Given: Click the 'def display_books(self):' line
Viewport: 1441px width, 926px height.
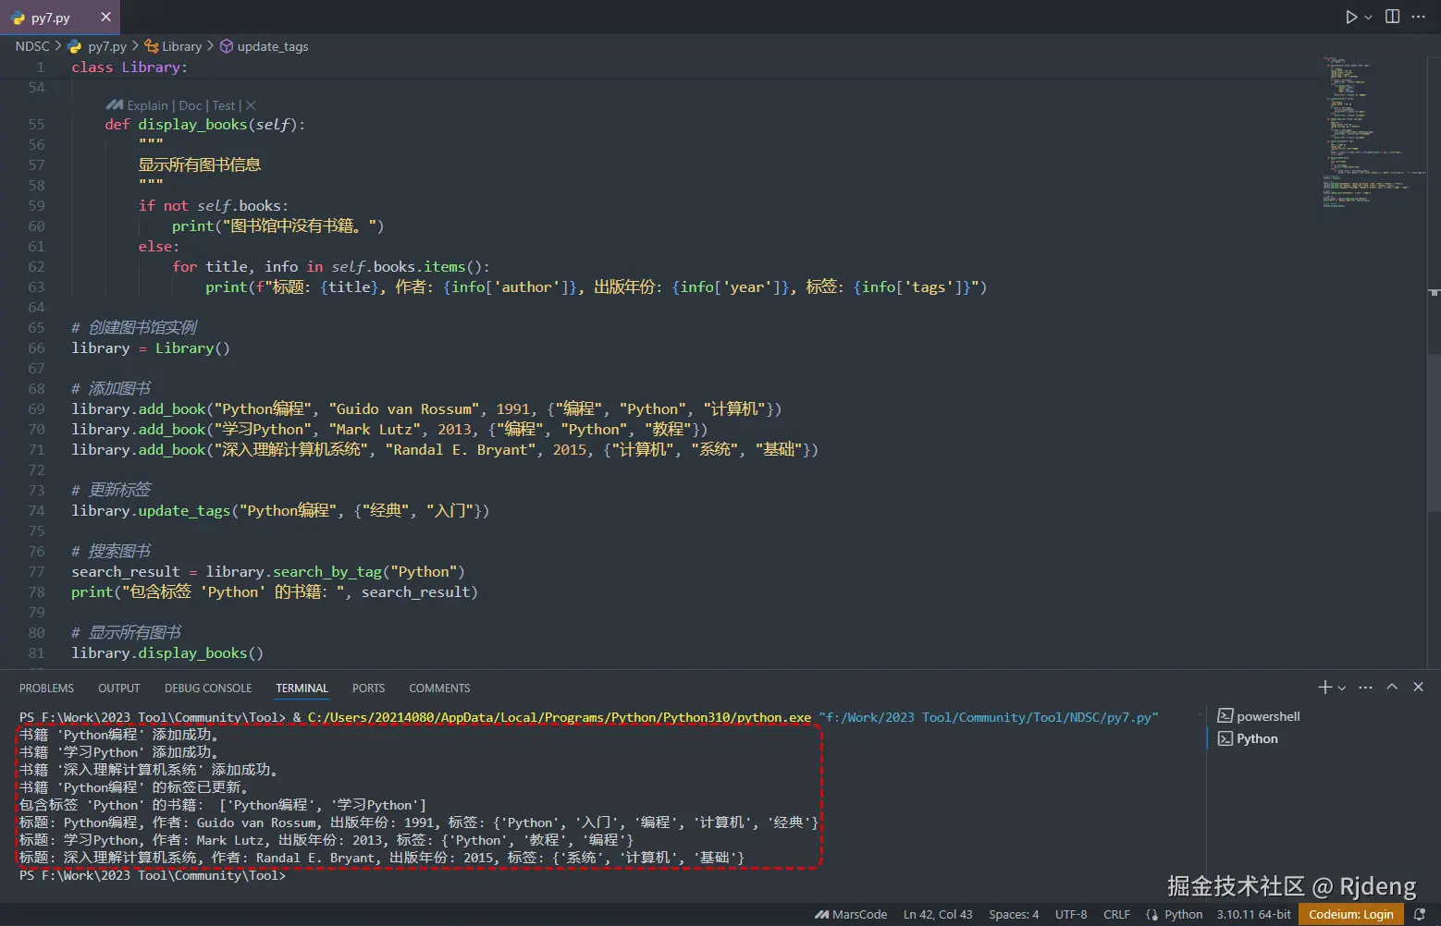Looking at the screenshot, I should [x=204, y=125].
